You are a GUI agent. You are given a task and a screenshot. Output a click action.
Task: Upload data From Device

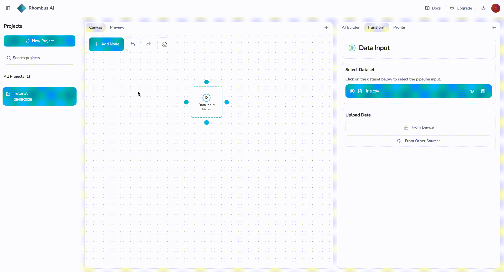click(x=418, y=128)
